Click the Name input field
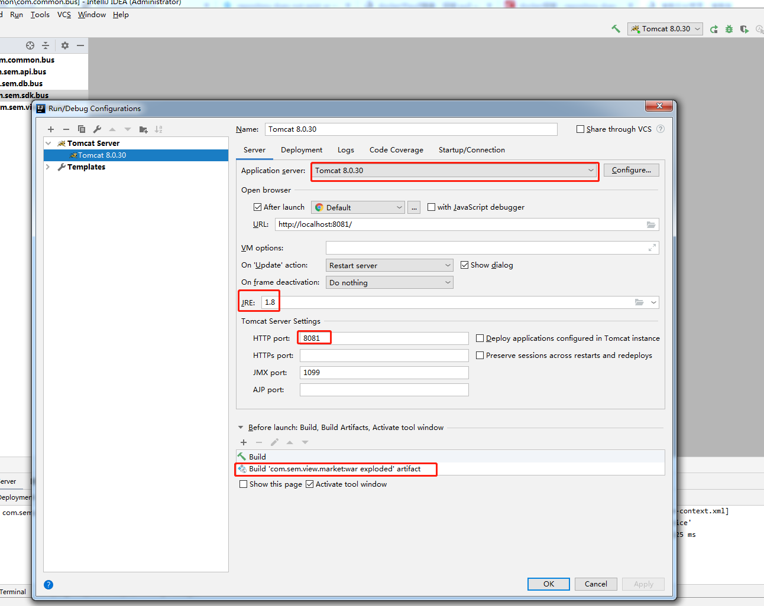This screenshot has height=606, width=764. pos(411,129)
